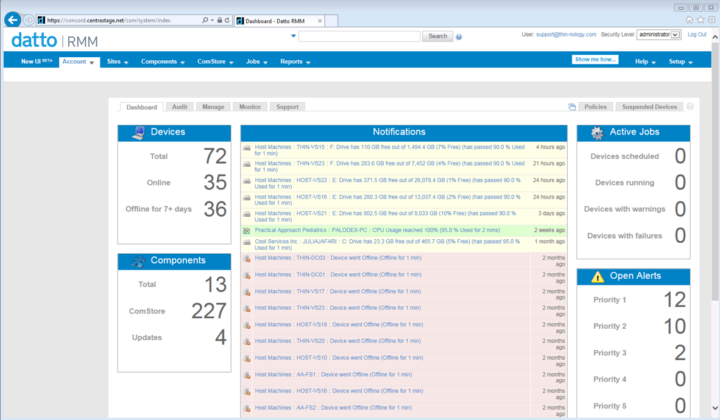Expand the ComStore menu
The width and height of the screenshot is (720, 420).
[216, 61]
